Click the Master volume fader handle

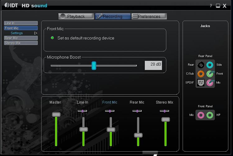(x=56, y=114)
